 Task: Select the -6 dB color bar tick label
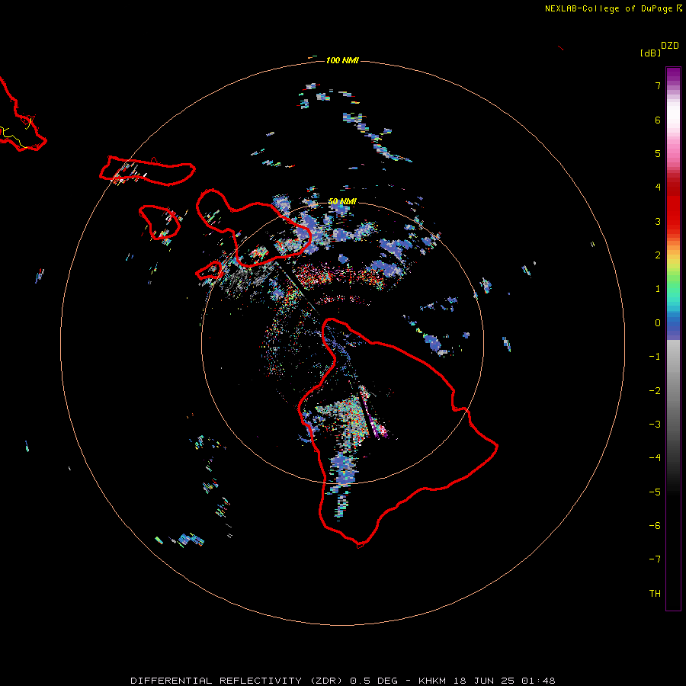tap(655, 526)
